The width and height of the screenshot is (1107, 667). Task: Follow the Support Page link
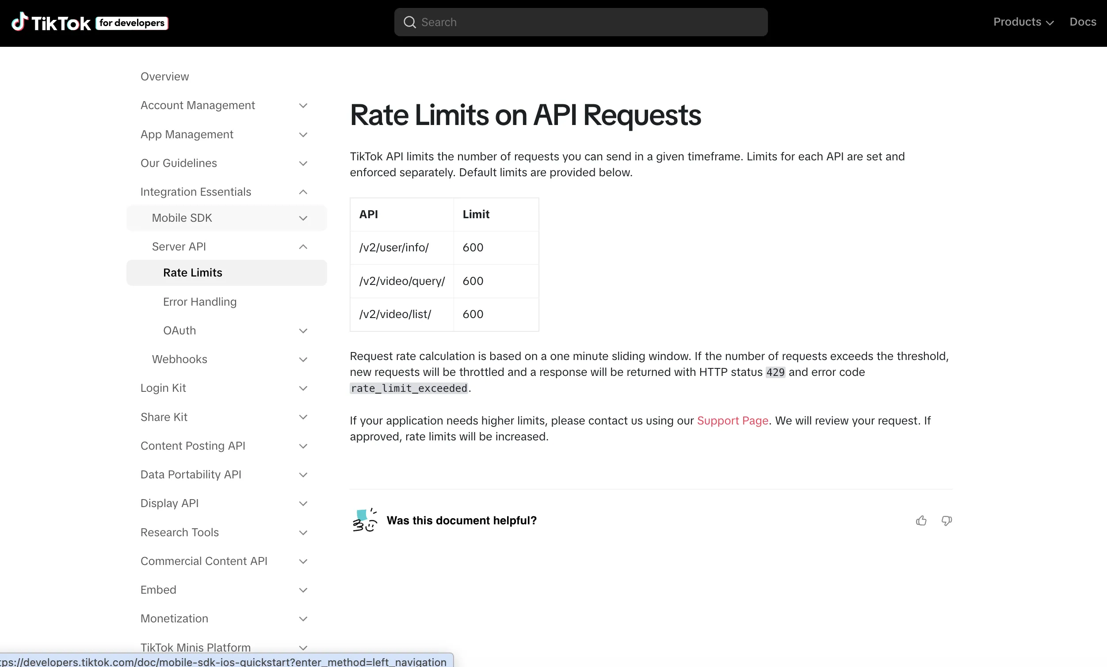[732, 421]
